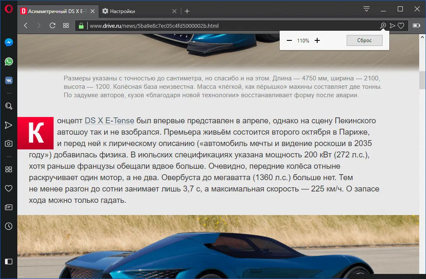Image resolution: width=426 pixels, height=279 pixels.
Task: Go back to the previous page
Action: point(26,26)
